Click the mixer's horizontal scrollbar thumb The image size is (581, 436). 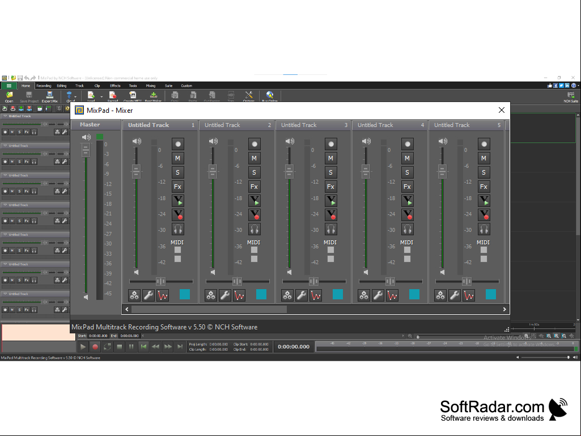point(209,309)
